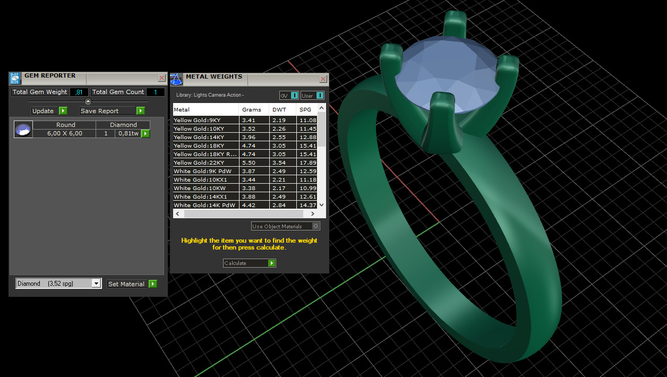The height and width of the screenshot is (377, 667).
Task: Select the Yellow Gold:9KY row
Action: 245,120
